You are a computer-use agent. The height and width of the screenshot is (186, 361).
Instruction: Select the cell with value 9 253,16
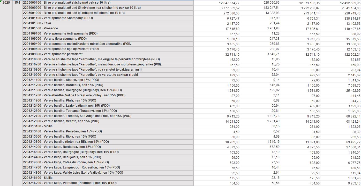pyautogui.click(x=352, y=183)
